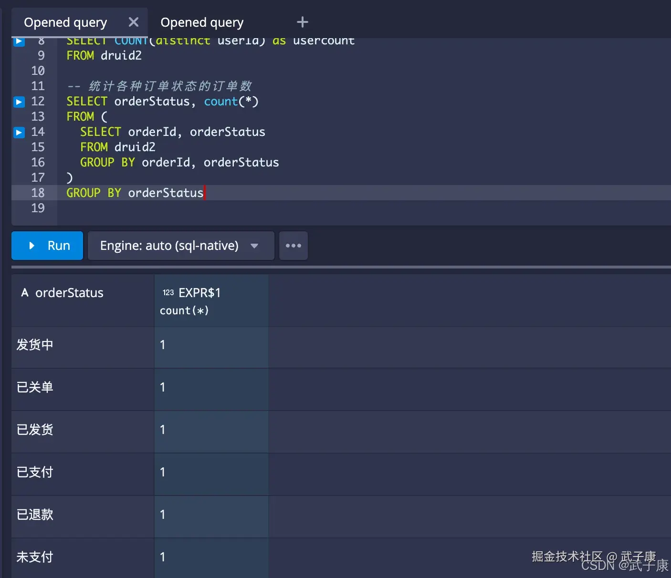Click the EXPR$1 count(*) column header

tap(211, 300)
